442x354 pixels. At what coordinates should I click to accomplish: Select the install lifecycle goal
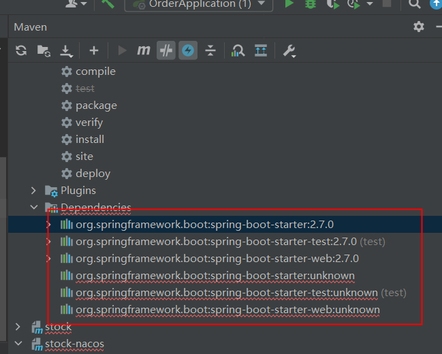(90, 140)
